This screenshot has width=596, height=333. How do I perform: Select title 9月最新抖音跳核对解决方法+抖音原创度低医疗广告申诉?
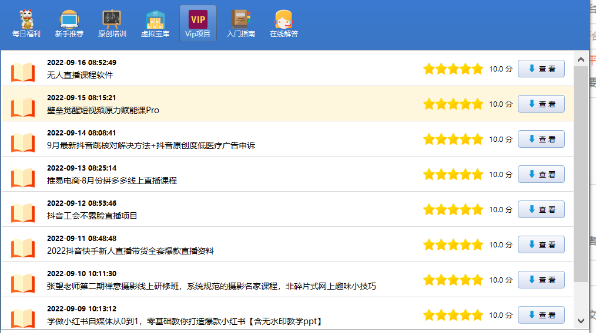(x=151, y=145)
